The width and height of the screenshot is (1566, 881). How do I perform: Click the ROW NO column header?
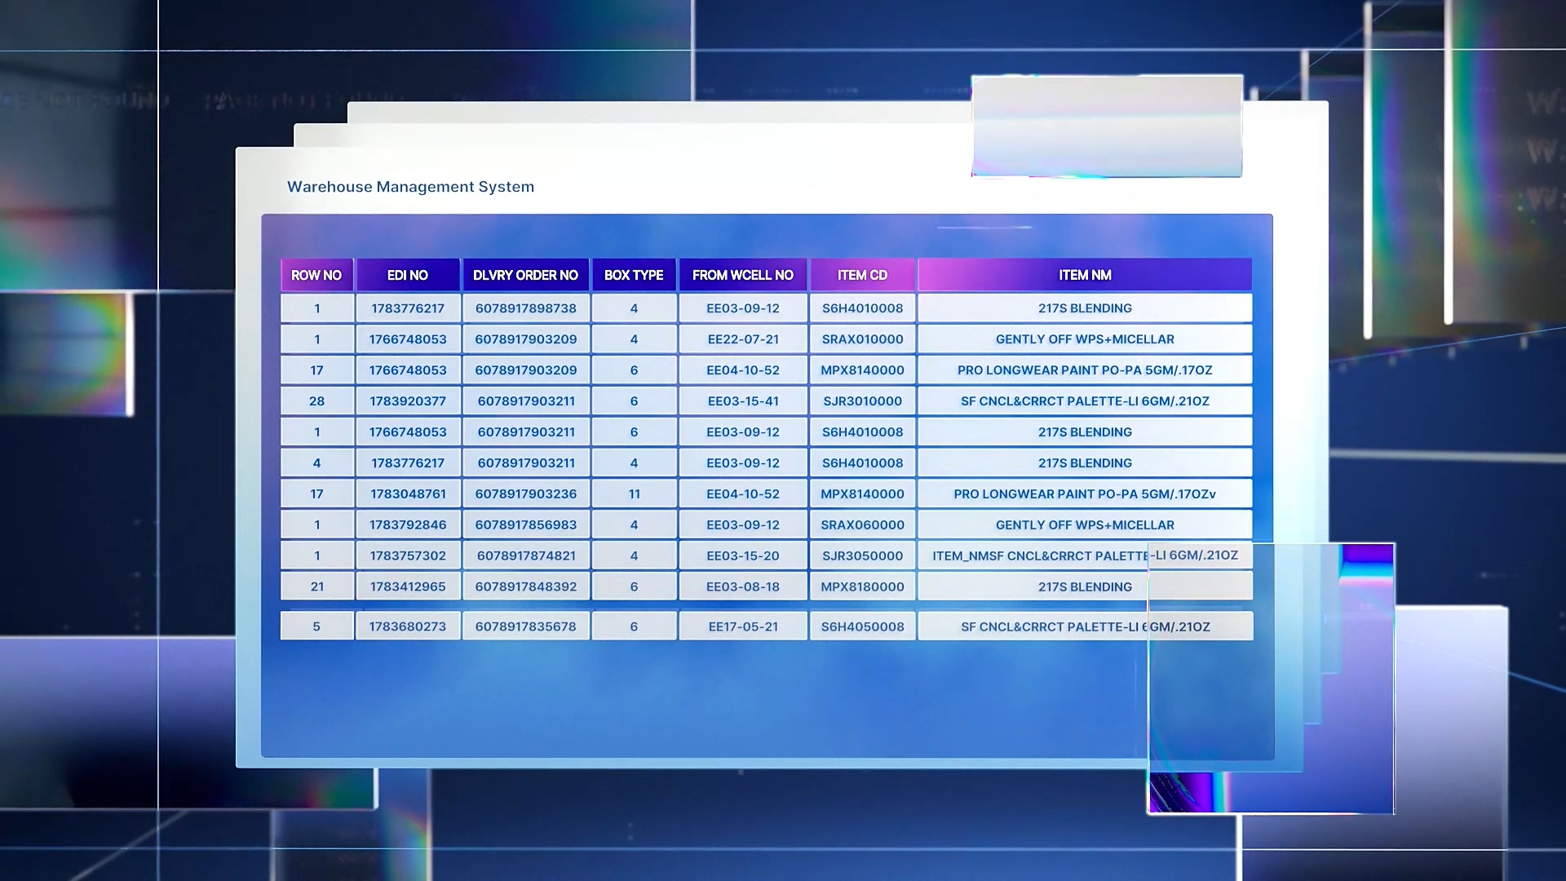coord(316,275)
